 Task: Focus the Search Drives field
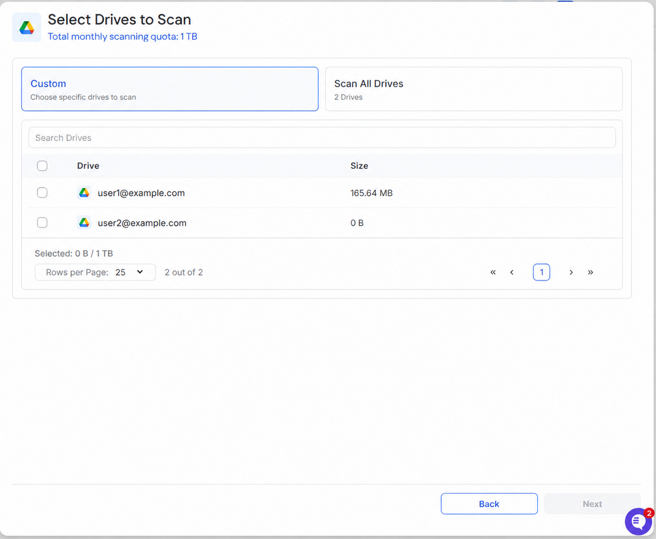coord(322,137)
